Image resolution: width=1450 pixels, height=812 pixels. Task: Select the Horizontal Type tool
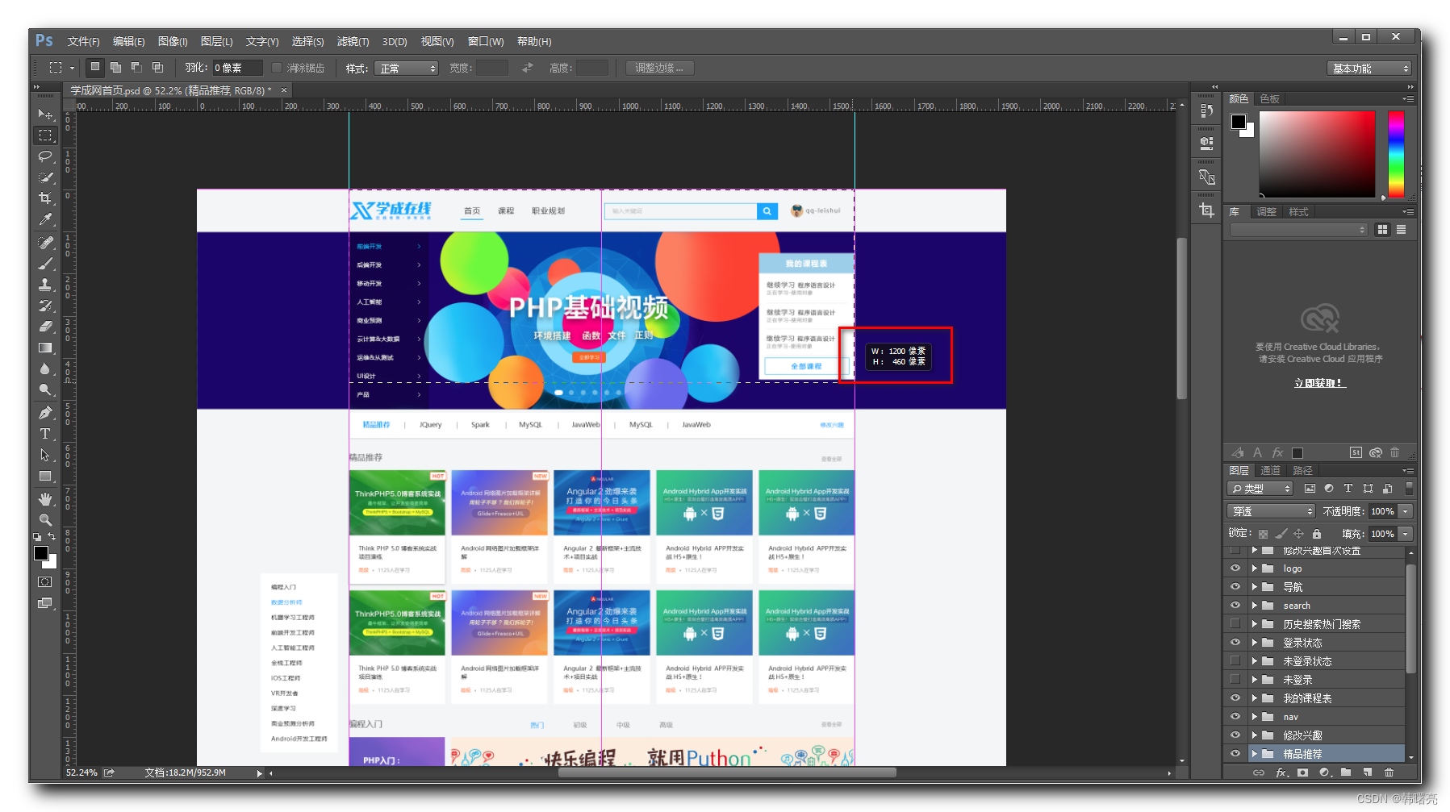coord(45,434)
